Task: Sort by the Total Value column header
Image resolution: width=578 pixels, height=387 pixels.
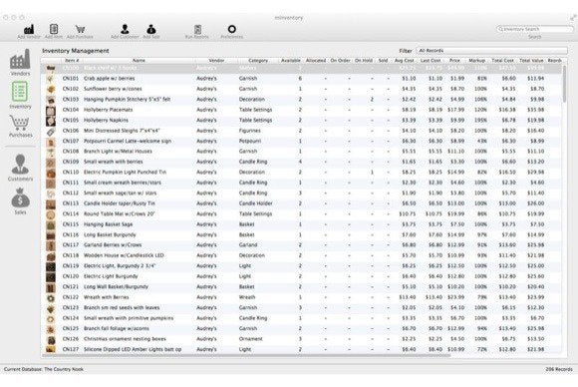Action: click(x=531, y=61)
